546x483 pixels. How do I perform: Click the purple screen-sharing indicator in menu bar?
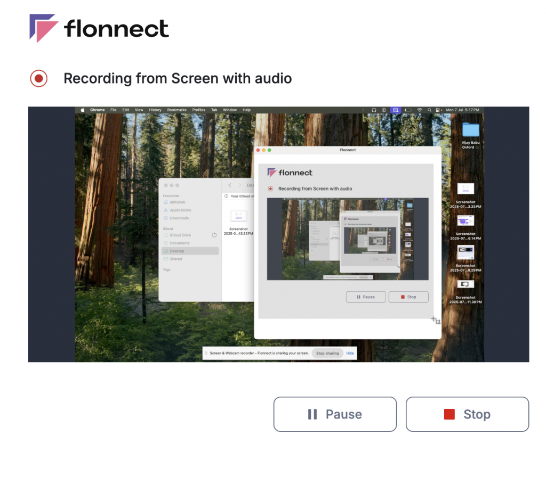(395, 110)
